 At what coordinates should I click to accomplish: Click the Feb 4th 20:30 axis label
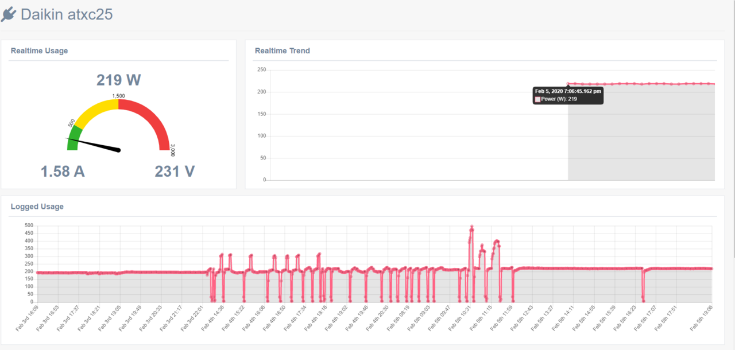pos(378,318)
